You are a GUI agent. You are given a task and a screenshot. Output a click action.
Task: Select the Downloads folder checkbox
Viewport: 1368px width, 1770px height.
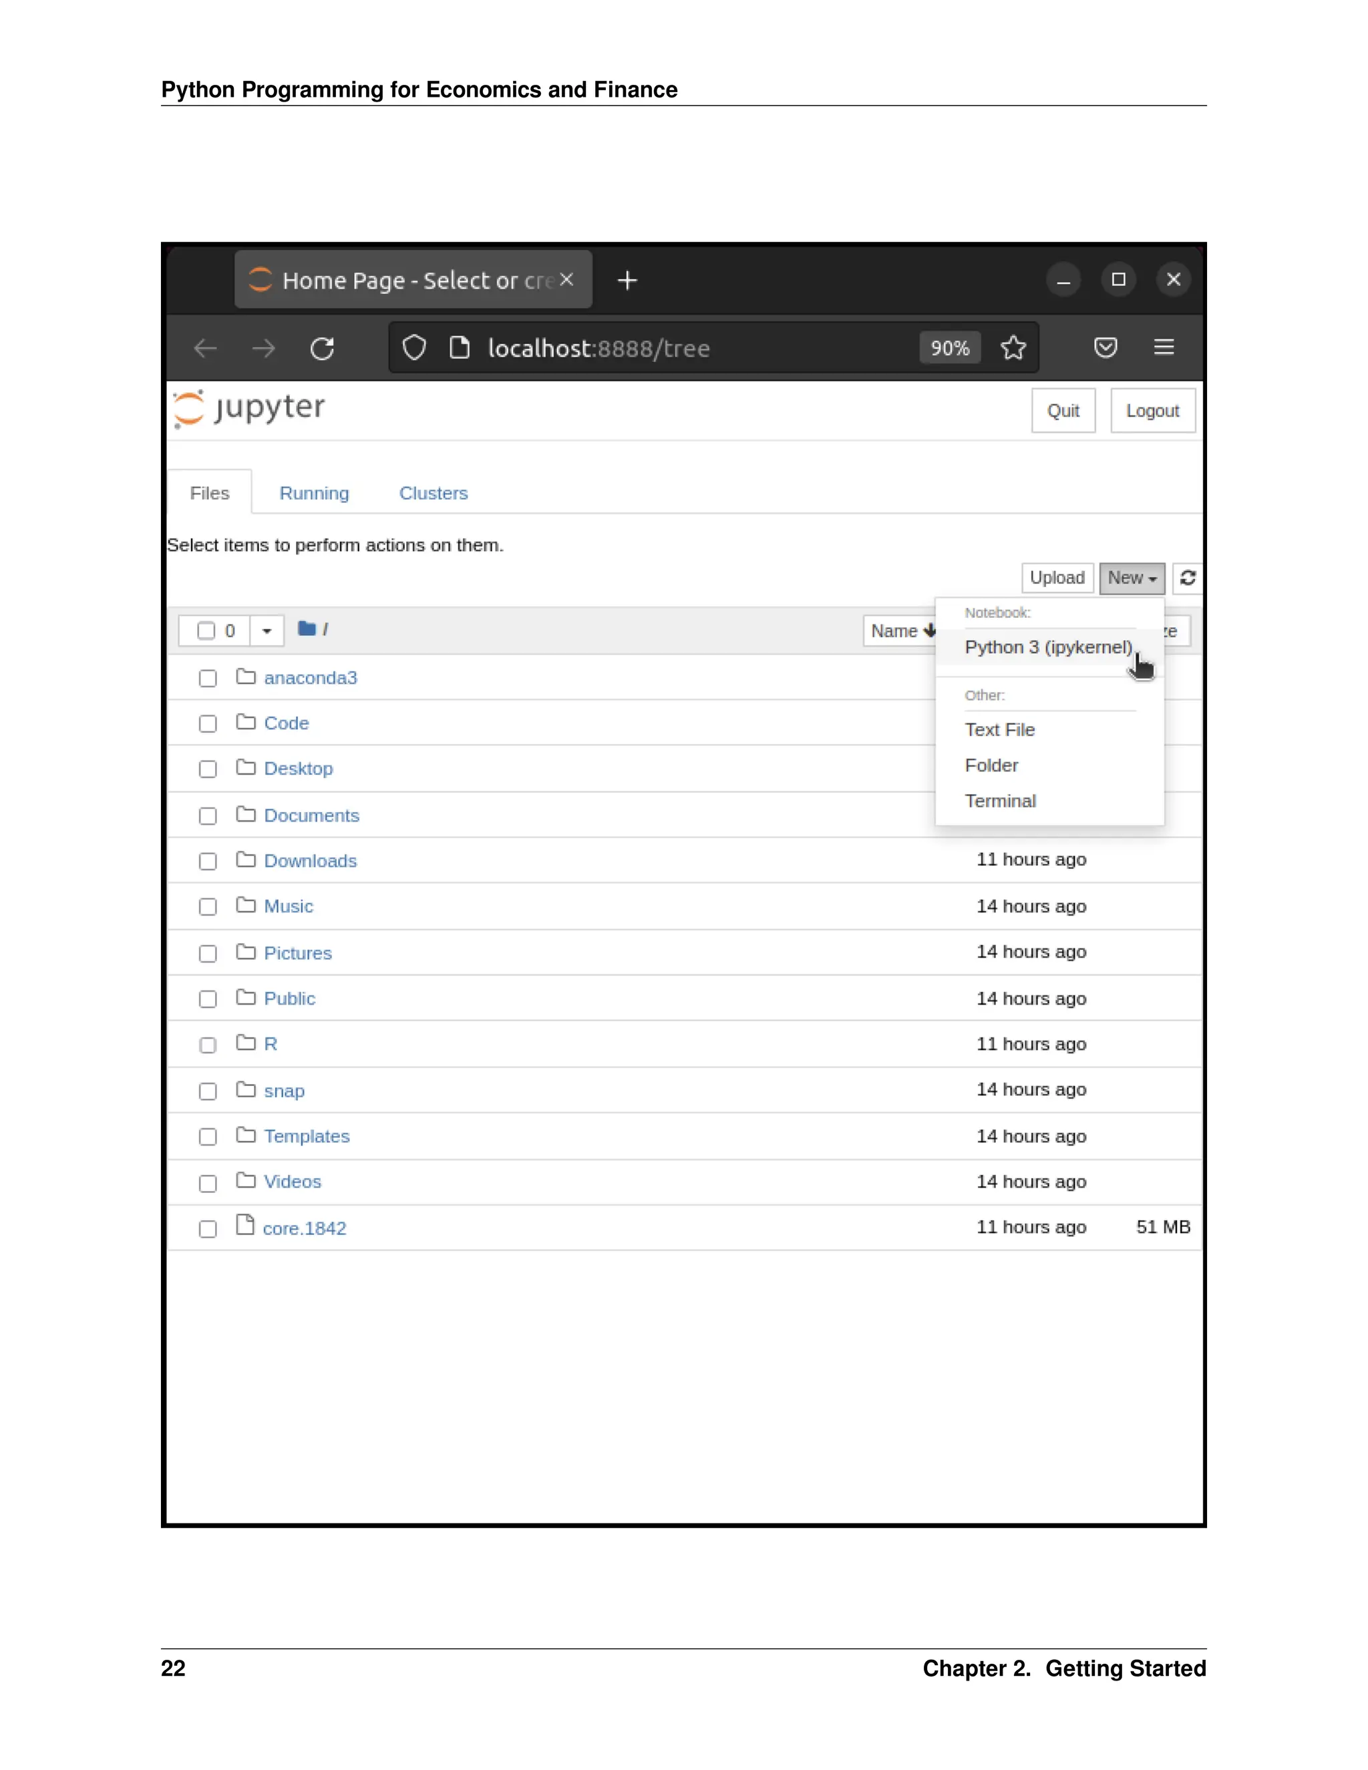point(208,862)
